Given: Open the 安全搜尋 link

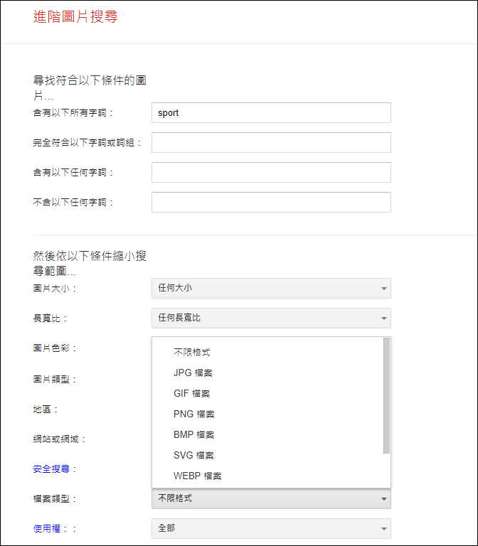Looking at the screenshot, I should 51,469.
